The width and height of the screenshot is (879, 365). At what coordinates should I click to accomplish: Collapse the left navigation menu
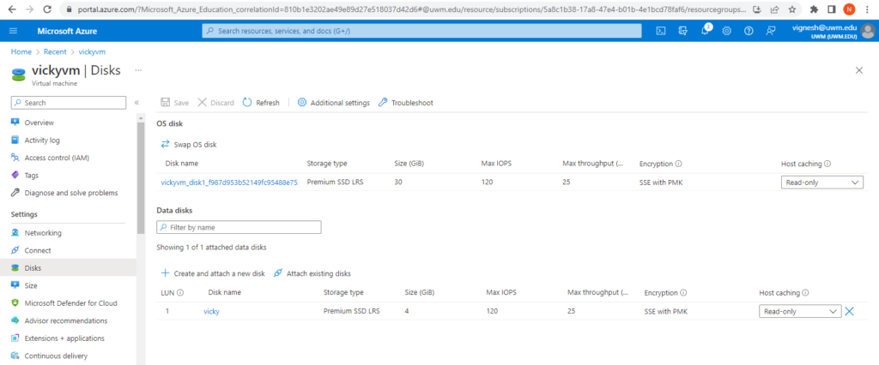136,103
